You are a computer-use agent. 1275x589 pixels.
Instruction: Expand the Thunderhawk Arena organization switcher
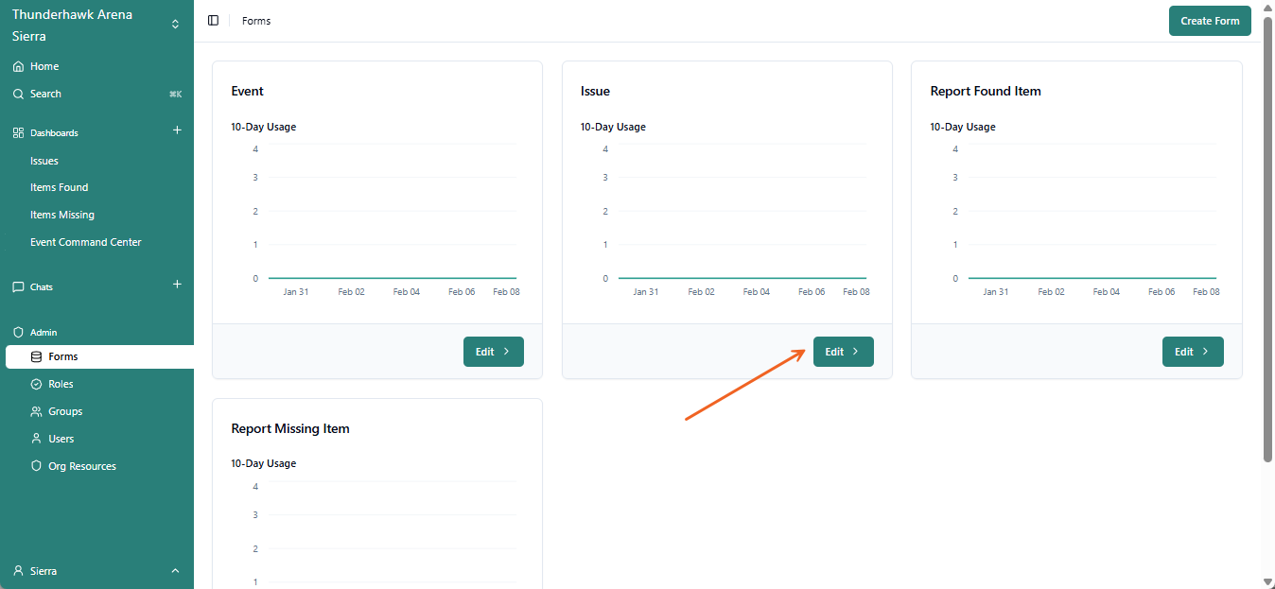[x=175, y=25]
